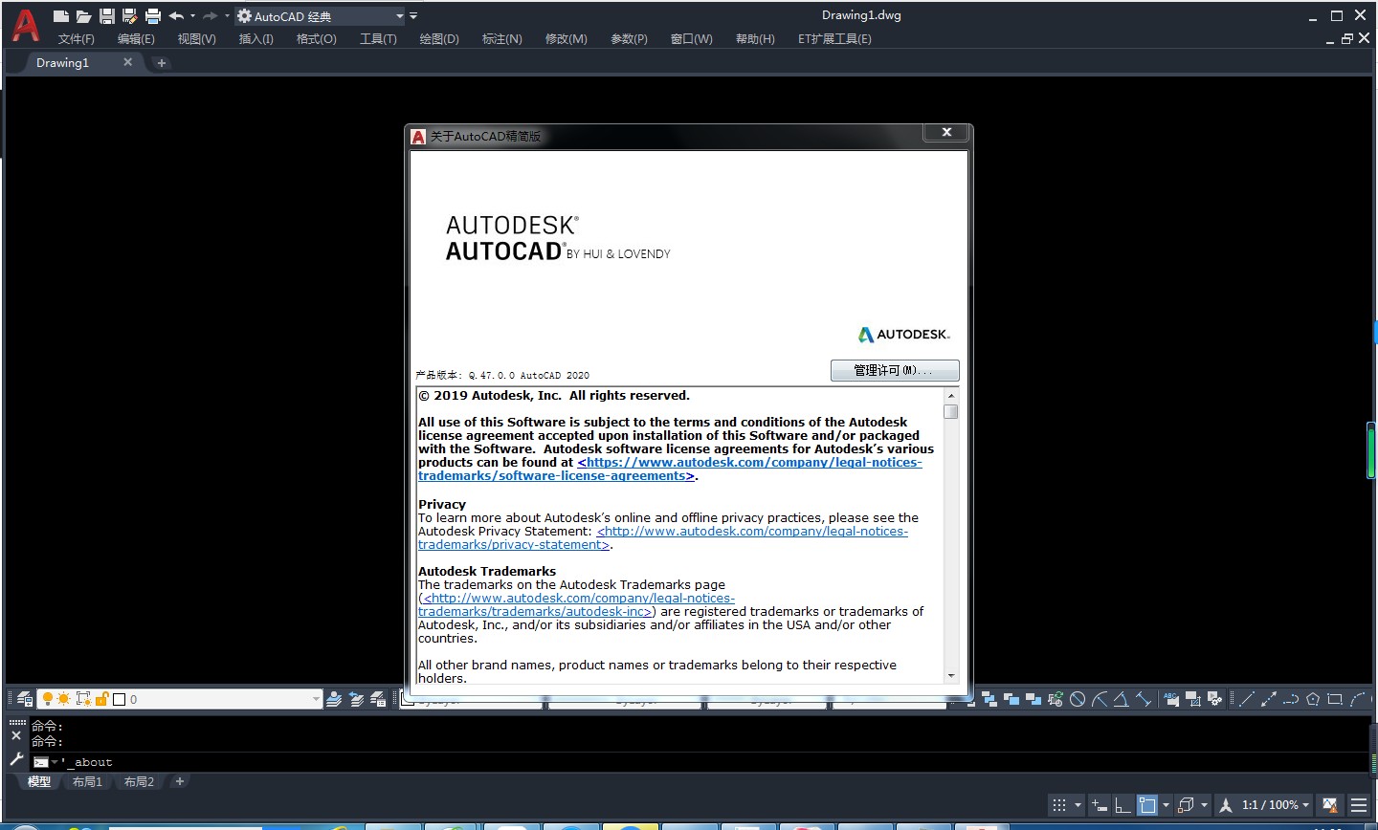The width and height of the screenshot is (1378, 830).
Task: Toggle object snap in status bar
Action: pyautogui.click(x=1147, y=805)
